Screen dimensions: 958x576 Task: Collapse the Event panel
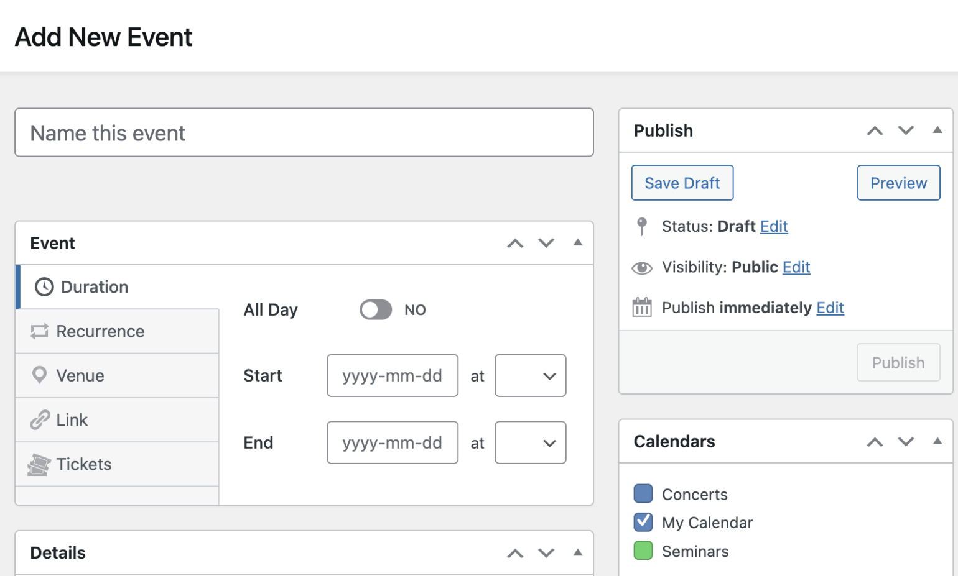click(578, 243)
